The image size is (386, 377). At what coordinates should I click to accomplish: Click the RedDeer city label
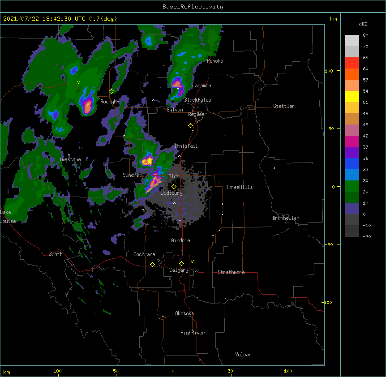click(x=197, y=114)
